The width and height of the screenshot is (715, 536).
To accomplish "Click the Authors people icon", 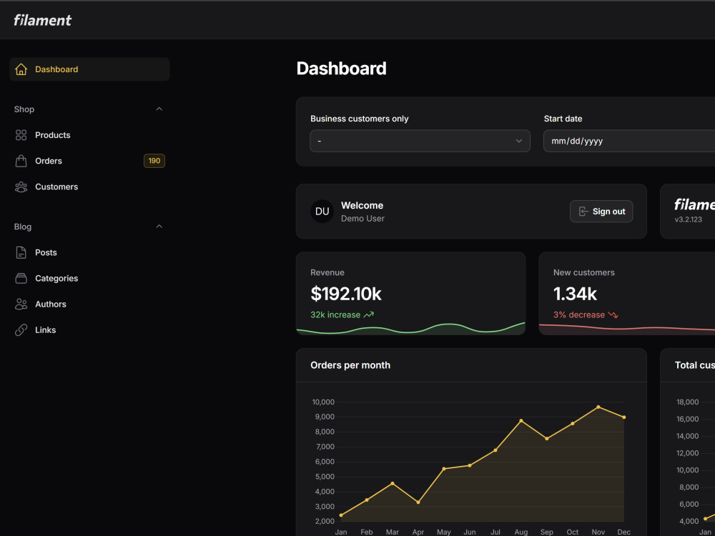I will [21, 304].
